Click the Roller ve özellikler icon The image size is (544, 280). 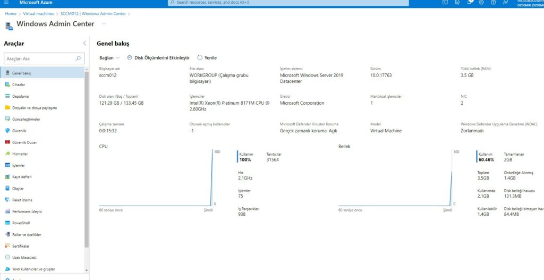[x=7, y=234]
